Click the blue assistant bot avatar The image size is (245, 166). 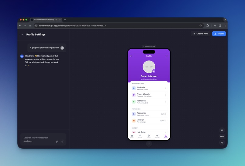point(22,56)
